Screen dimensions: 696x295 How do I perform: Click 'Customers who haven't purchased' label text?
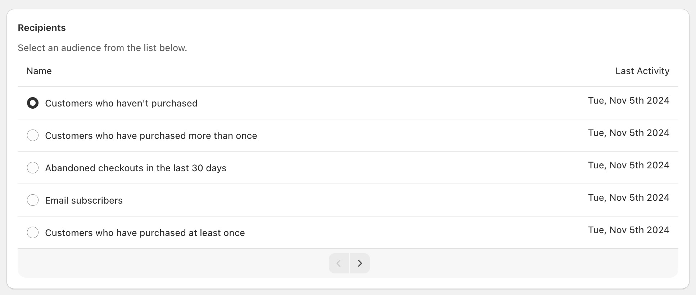pyautogui.click(x=121, y=103)
